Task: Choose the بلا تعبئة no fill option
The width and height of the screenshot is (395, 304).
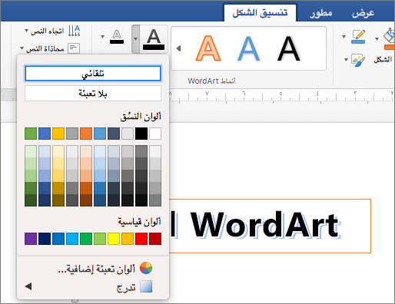Action: (93, 94)
